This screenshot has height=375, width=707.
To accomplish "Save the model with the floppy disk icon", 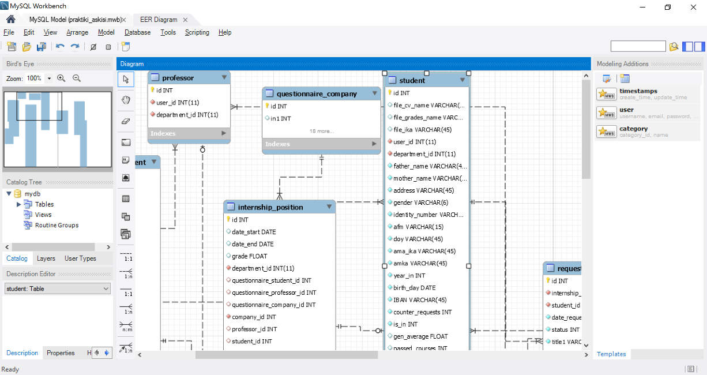I will coord(42,47).
